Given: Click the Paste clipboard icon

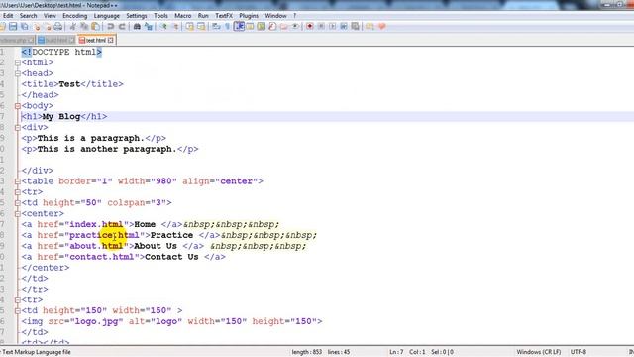Looking at the screenshot, I should click(x=95, y=27).
